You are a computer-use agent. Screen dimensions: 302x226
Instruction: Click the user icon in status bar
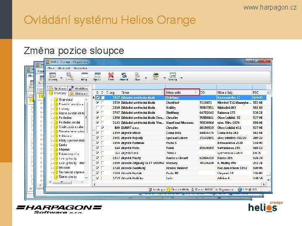tap(193, 190)
